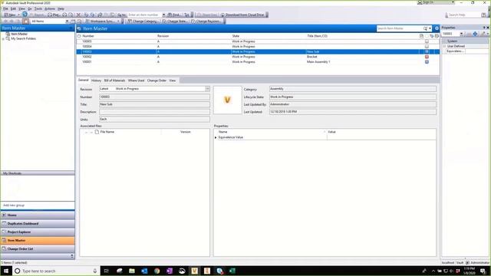This screenshot has height=276, width=491.
Task: Open the Help menu
Action: point(61,8)
